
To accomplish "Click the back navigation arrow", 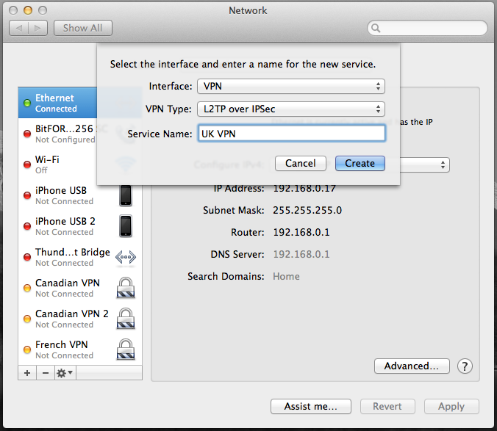I will click(19, 28).
